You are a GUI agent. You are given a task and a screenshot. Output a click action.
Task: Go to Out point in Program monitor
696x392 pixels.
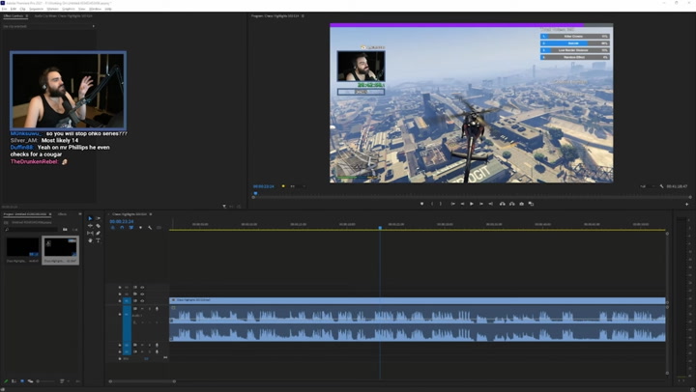[x=490, y=204]
